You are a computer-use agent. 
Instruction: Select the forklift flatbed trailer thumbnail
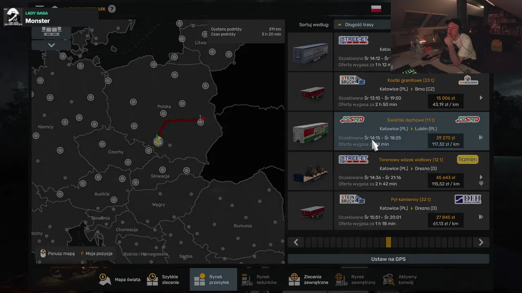[310, 172]
